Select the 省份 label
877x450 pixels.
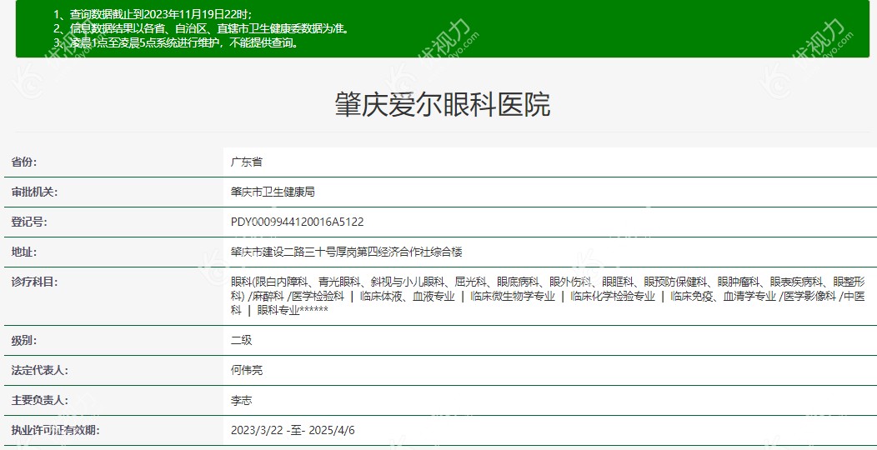24,162
